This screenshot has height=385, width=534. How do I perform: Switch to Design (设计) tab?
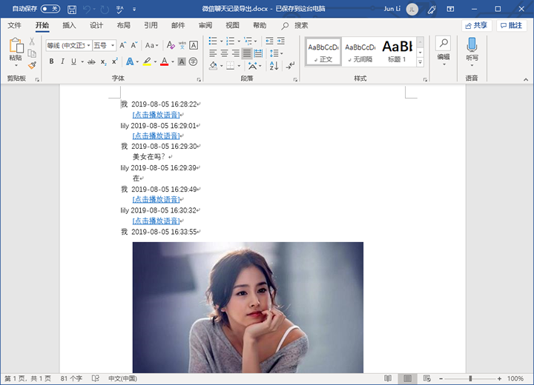(x=96, y=25)
